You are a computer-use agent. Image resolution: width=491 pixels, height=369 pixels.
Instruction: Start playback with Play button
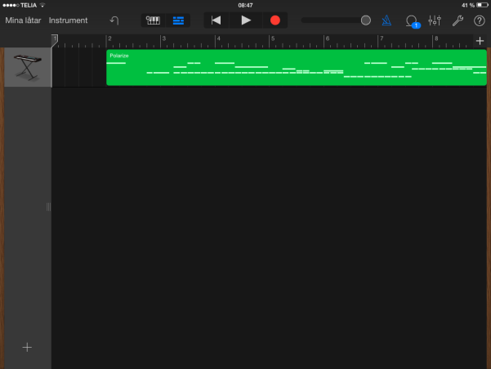pyautogui.click(x=246, y=20)
